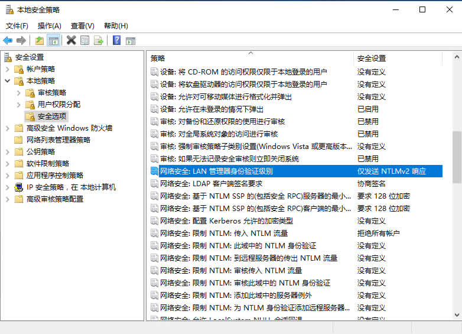This screenshot has height=334, width=462.
Task: Expand the 软件限制策略 node
Action: [x=8, y=164]
